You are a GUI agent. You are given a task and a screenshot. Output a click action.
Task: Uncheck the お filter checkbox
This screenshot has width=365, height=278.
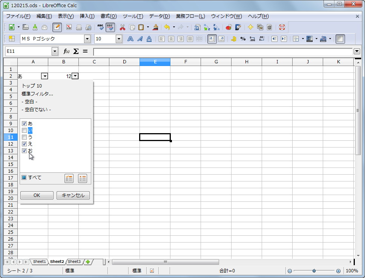click(x=24, y=151)
